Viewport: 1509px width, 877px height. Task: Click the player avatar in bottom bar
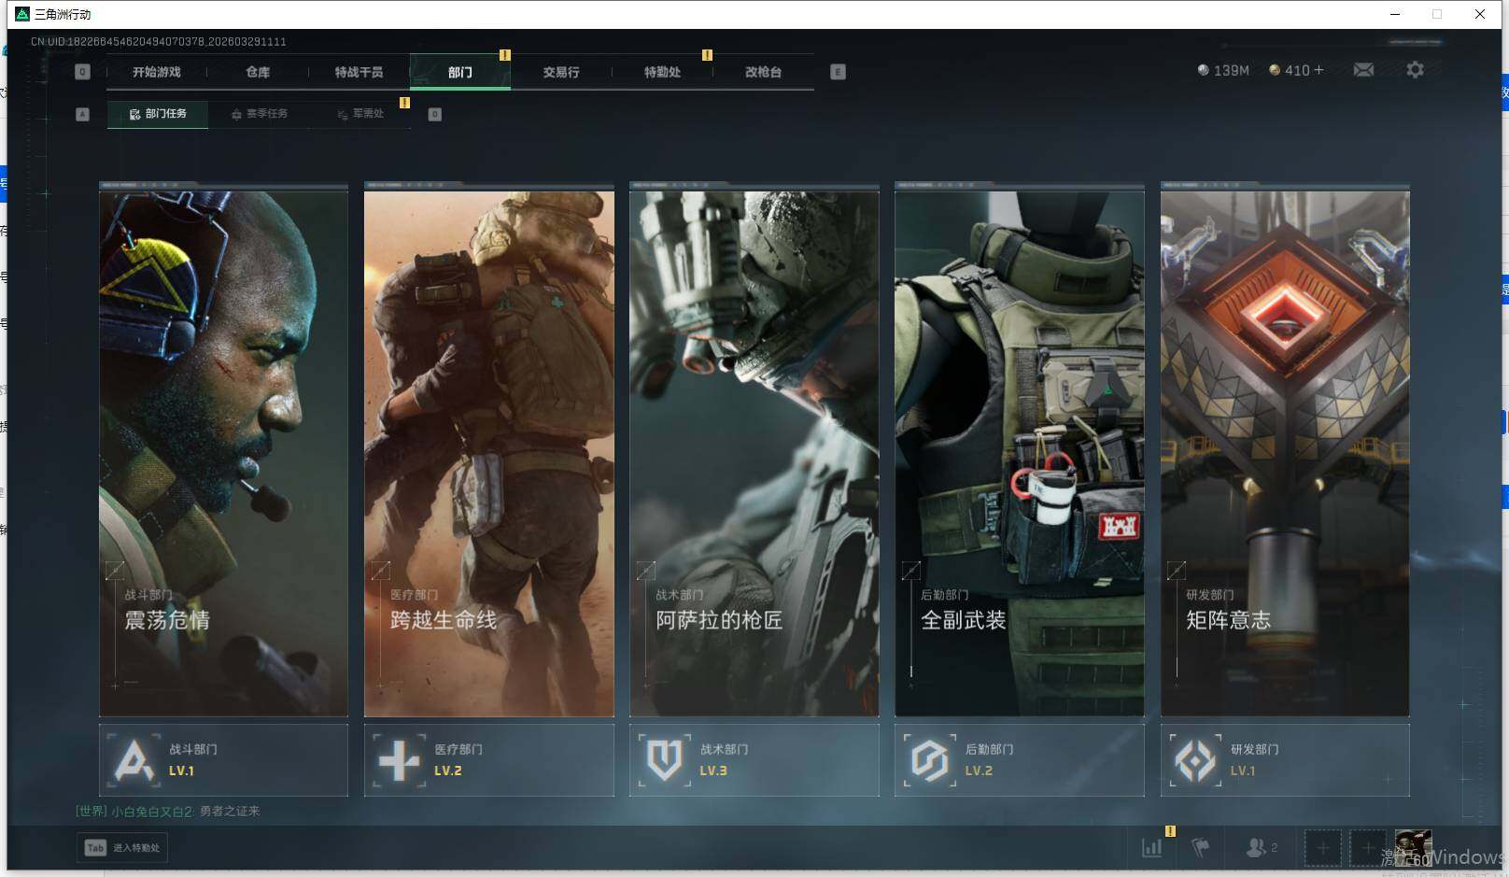(x=1413, y=847)
